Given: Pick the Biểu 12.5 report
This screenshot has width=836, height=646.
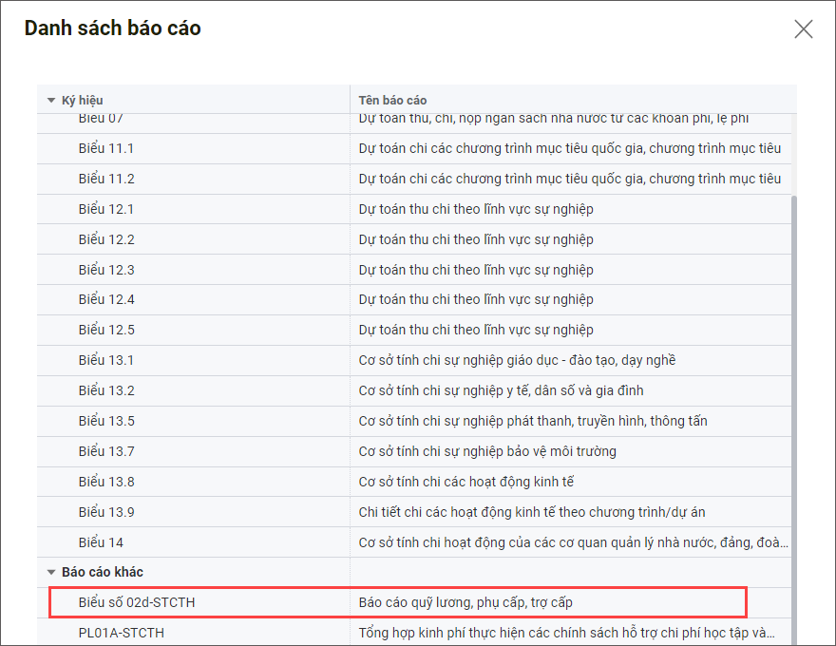Looking at the screenshot, I should click(106, 330).
